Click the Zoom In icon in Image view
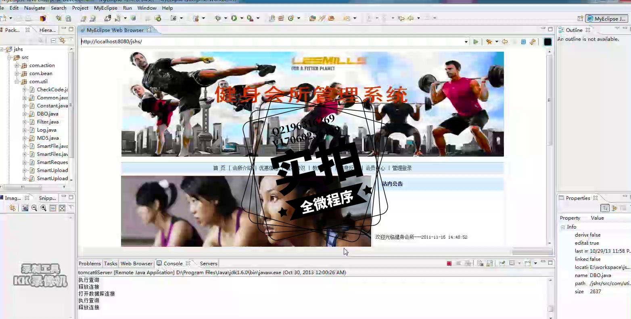 pos(44,208)
